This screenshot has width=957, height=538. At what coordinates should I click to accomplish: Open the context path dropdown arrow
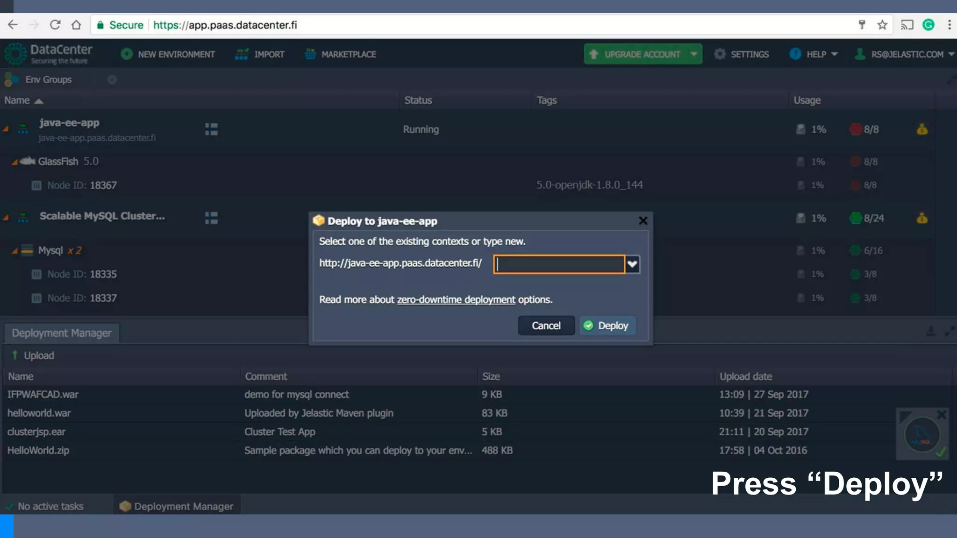(632, 264)
